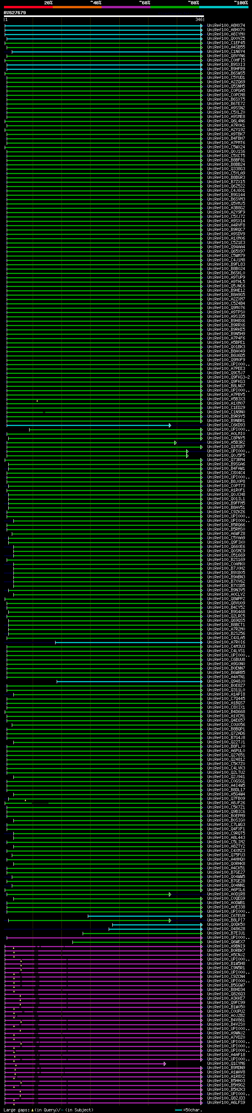Select label UniRef100_B9N3V5
The width and height of the screenshot is (252, 1113).
coord(226,590)
